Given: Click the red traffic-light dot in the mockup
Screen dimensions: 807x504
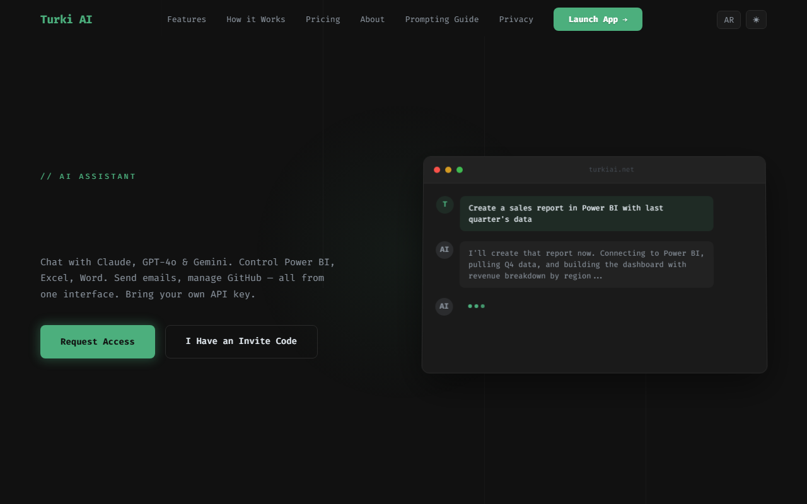Looking at the screenshot, I should click(x=436, y=169).
